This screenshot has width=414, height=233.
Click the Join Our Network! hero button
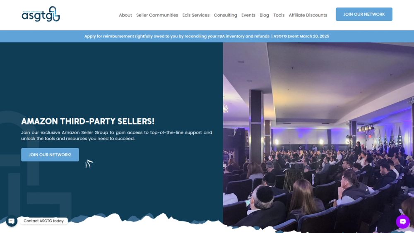(x=50, y=155)
